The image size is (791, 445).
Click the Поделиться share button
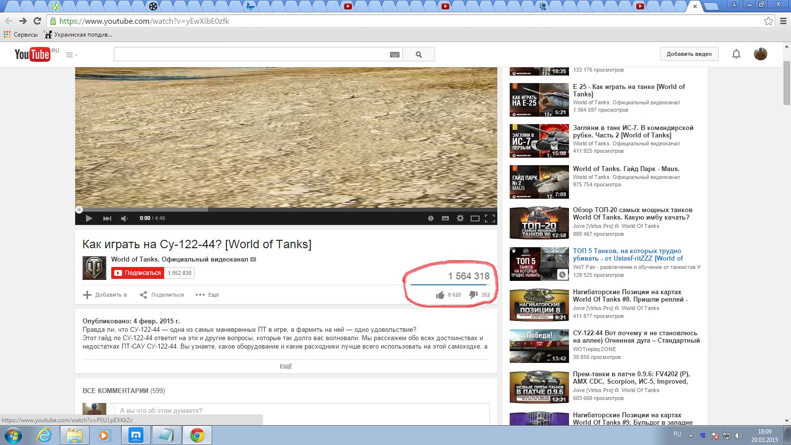(162, 295)
